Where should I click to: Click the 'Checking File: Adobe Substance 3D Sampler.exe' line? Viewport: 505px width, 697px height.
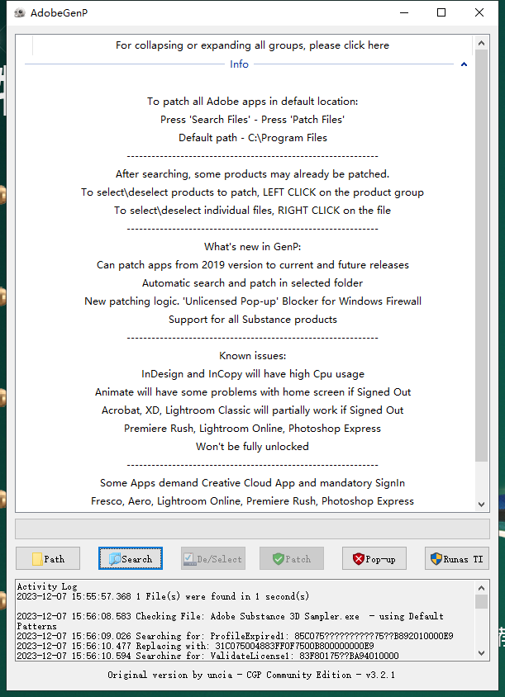[230, 621]
